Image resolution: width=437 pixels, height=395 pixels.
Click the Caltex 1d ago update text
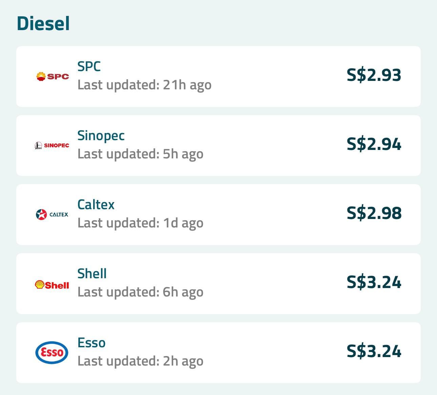pos(140,223)
